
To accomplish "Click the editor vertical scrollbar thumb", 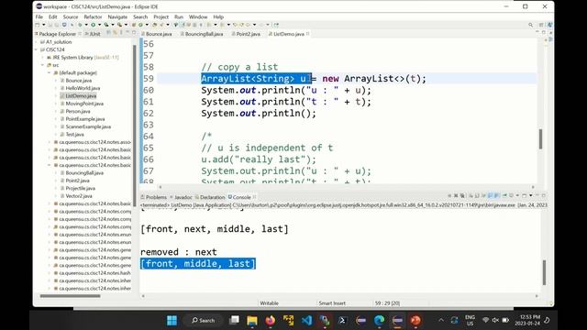I will [x=540, y=138].
